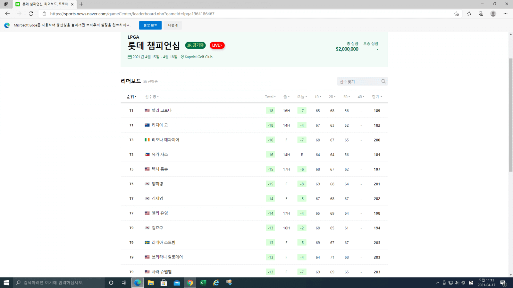The height and width of the screenshot is (288, 513).
Task: Sort leaderboard by 1R column
Action: [x=318, y=97]
